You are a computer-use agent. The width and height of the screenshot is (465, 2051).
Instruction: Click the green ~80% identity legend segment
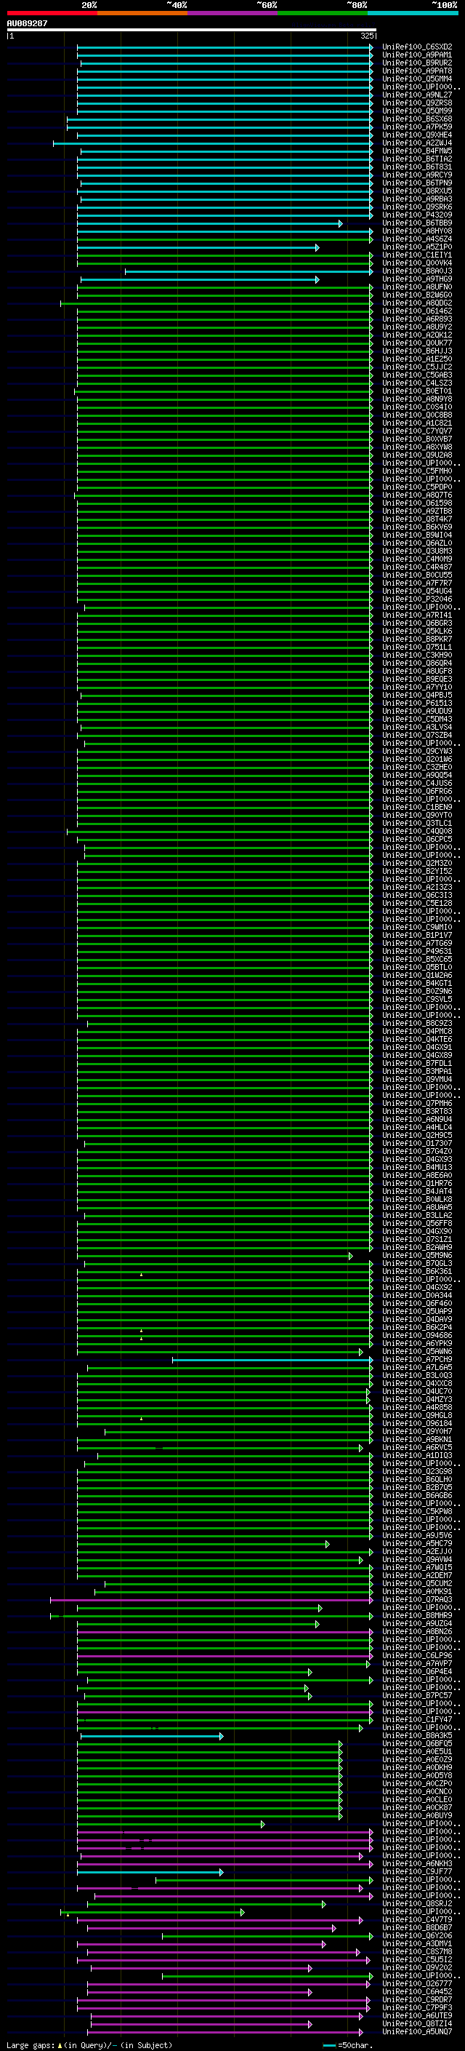coord(323,13)
